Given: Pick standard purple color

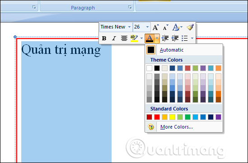Looking at the screenshot, I should [218, 117].
